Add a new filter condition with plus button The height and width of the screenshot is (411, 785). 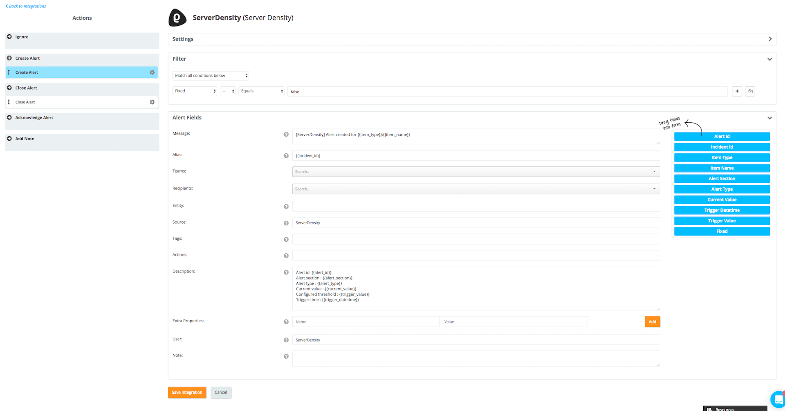737,91
